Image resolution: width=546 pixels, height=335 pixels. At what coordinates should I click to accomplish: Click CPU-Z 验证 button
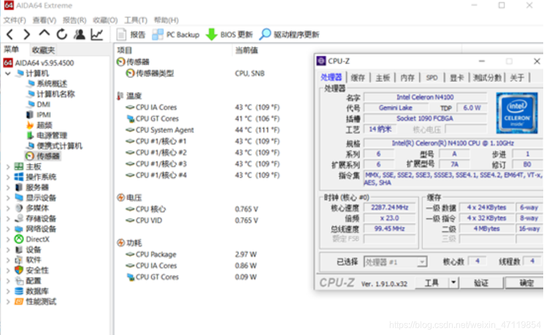tap(481, 283)
